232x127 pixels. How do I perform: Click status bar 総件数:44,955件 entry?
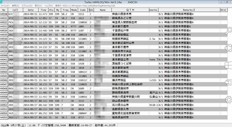(105, 125)
